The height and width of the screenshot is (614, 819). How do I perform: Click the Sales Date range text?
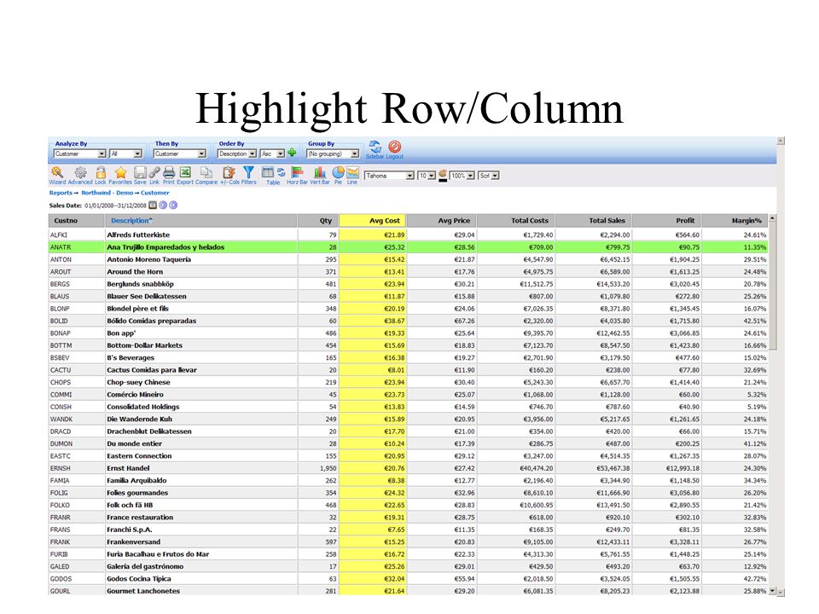(x=115, y=206)
